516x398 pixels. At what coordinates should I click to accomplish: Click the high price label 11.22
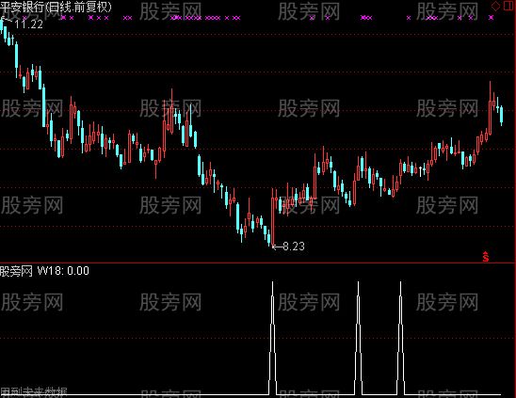[28, 24]
